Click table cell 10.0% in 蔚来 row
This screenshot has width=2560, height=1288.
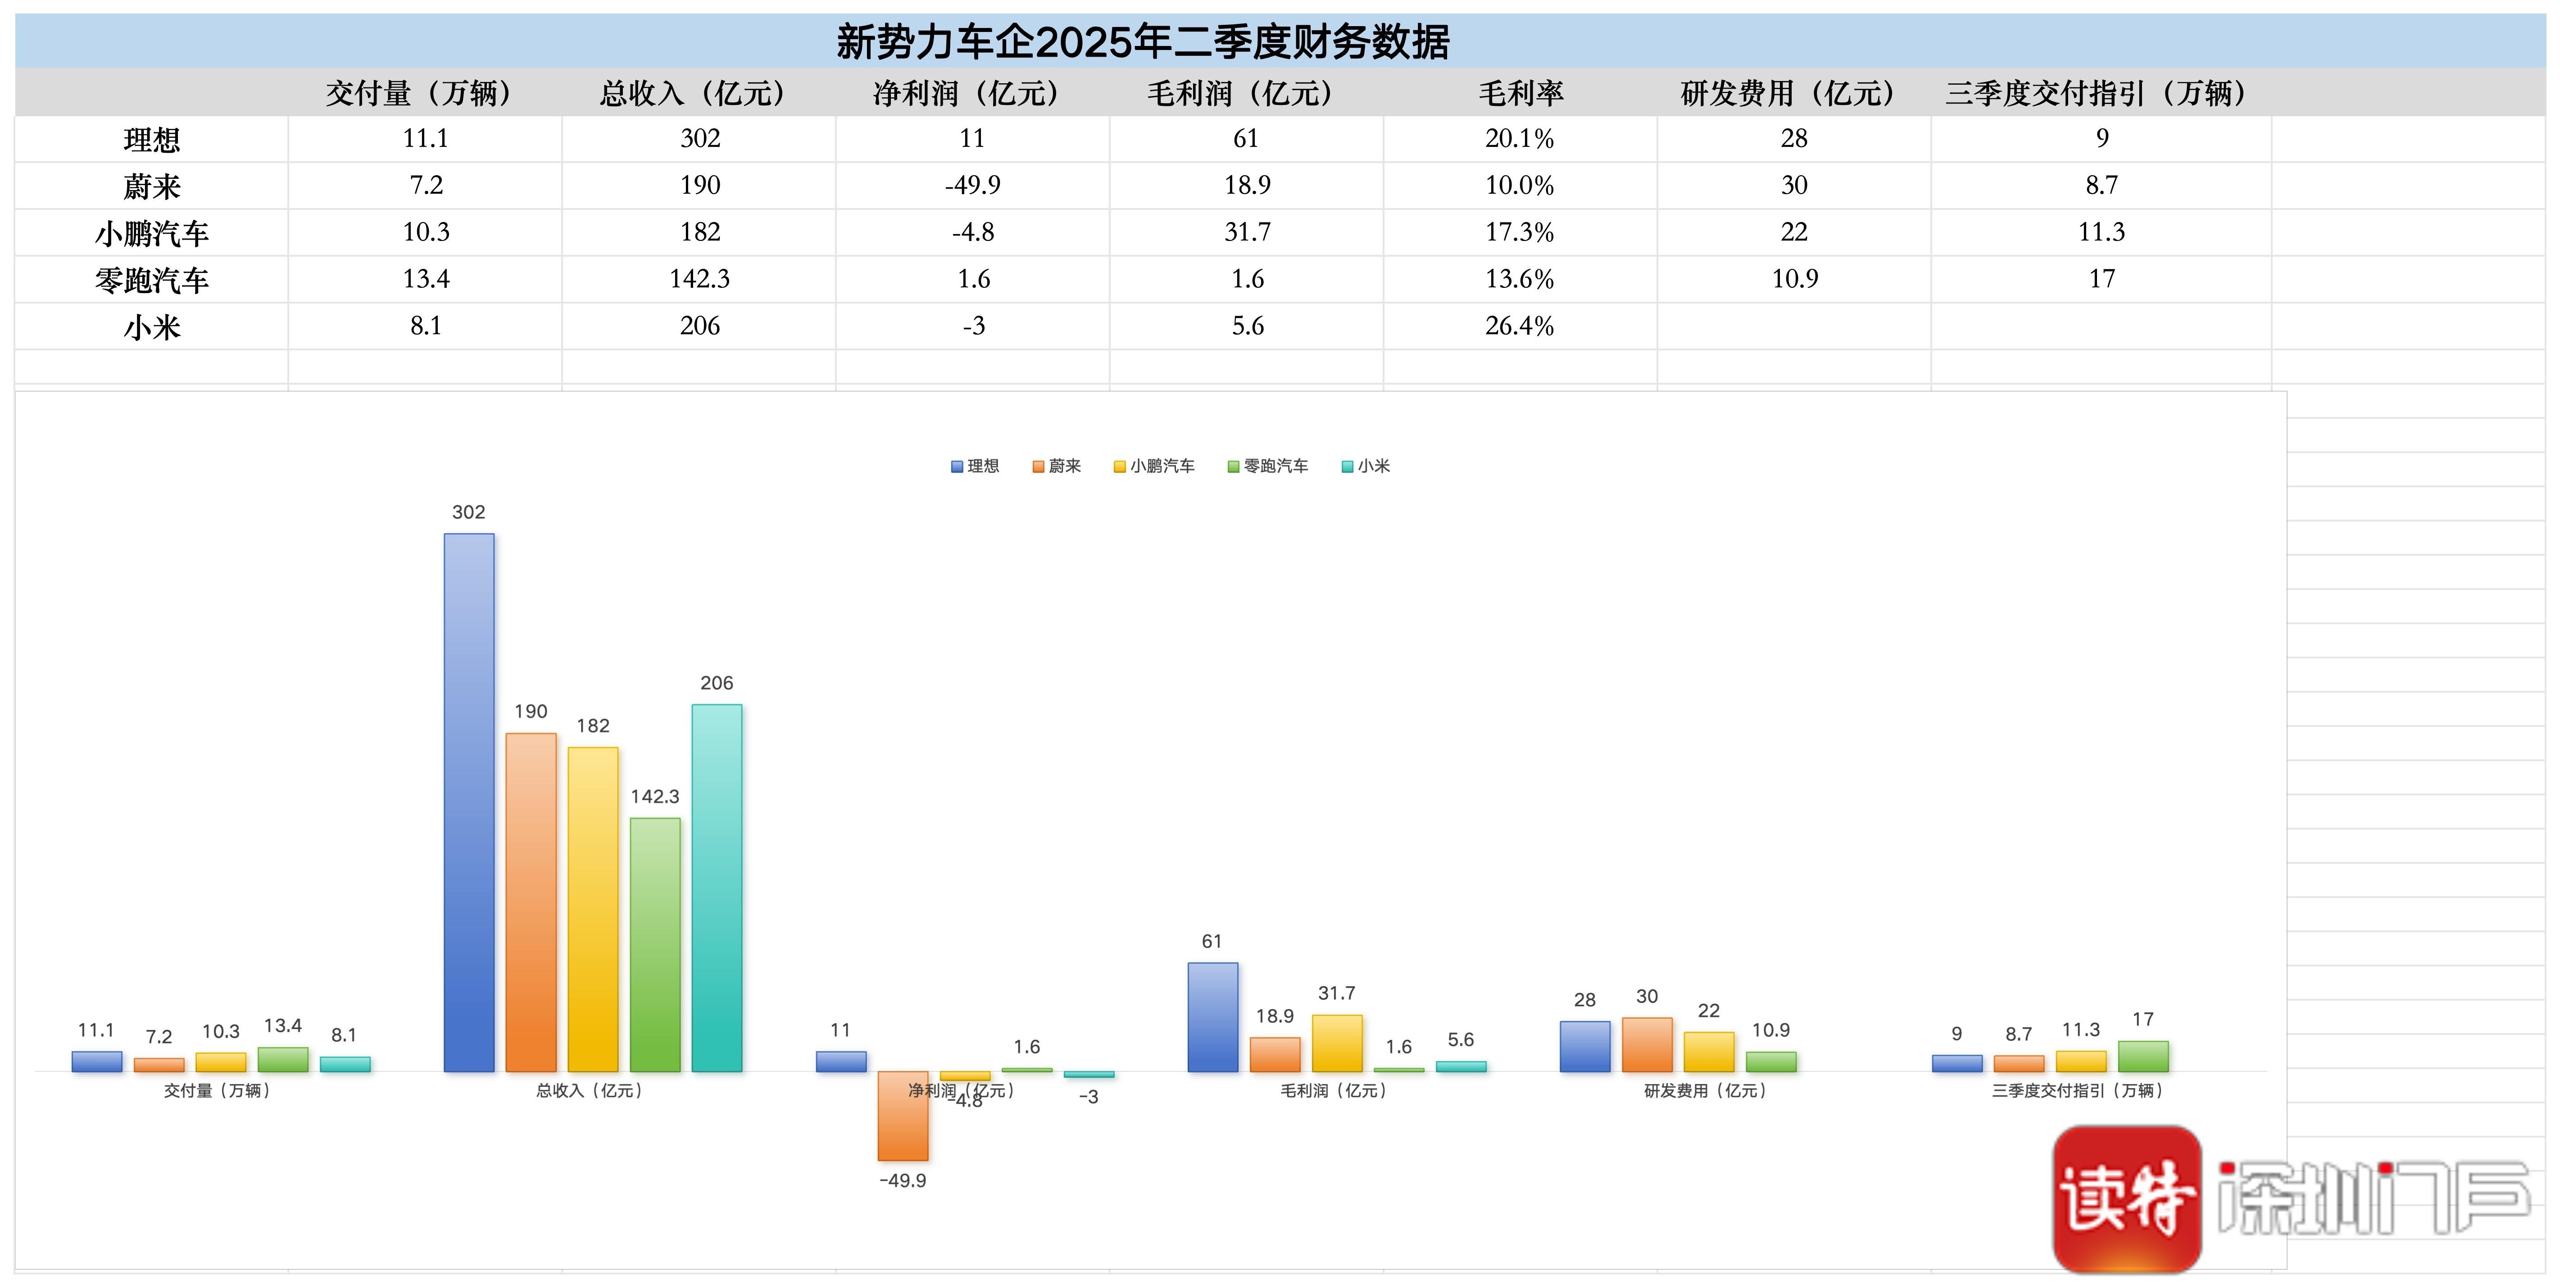pyautogui.click(x=1521, y=186)
